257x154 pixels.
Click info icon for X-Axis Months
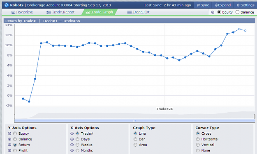click(x=72, y=150)
